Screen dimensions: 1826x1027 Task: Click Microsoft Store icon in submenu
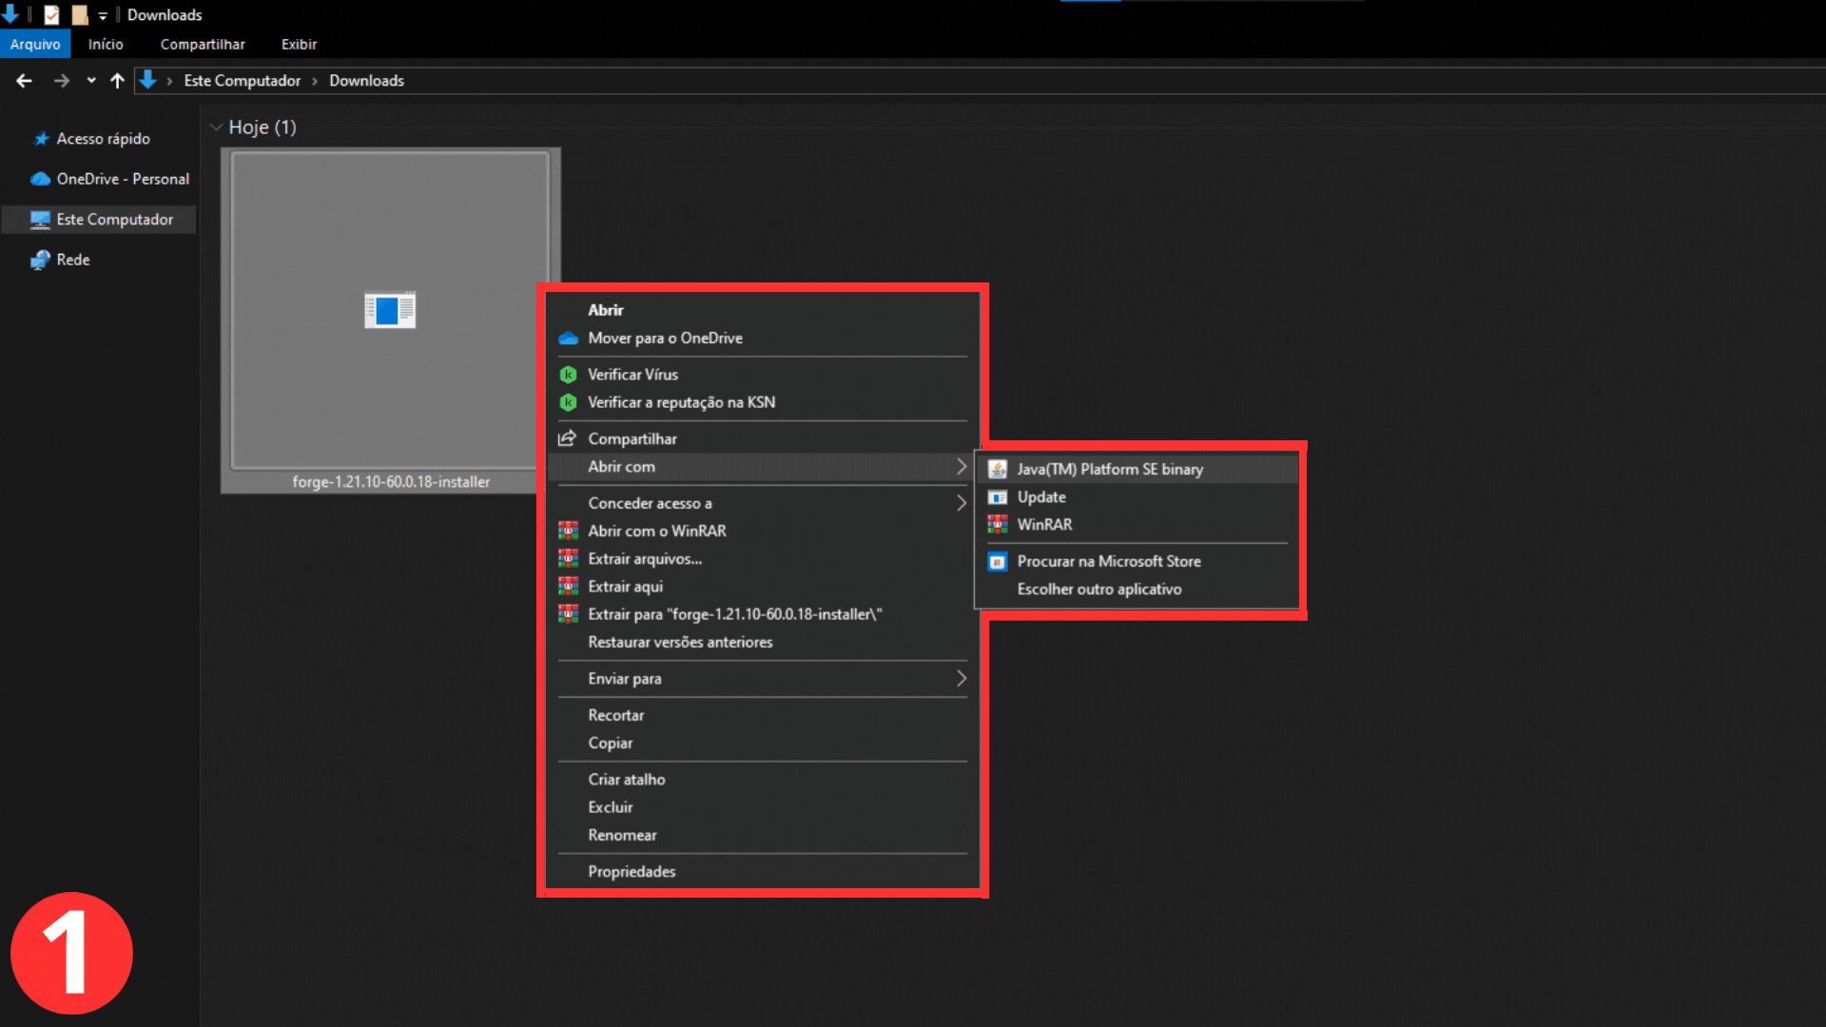(x=997, y=561)
